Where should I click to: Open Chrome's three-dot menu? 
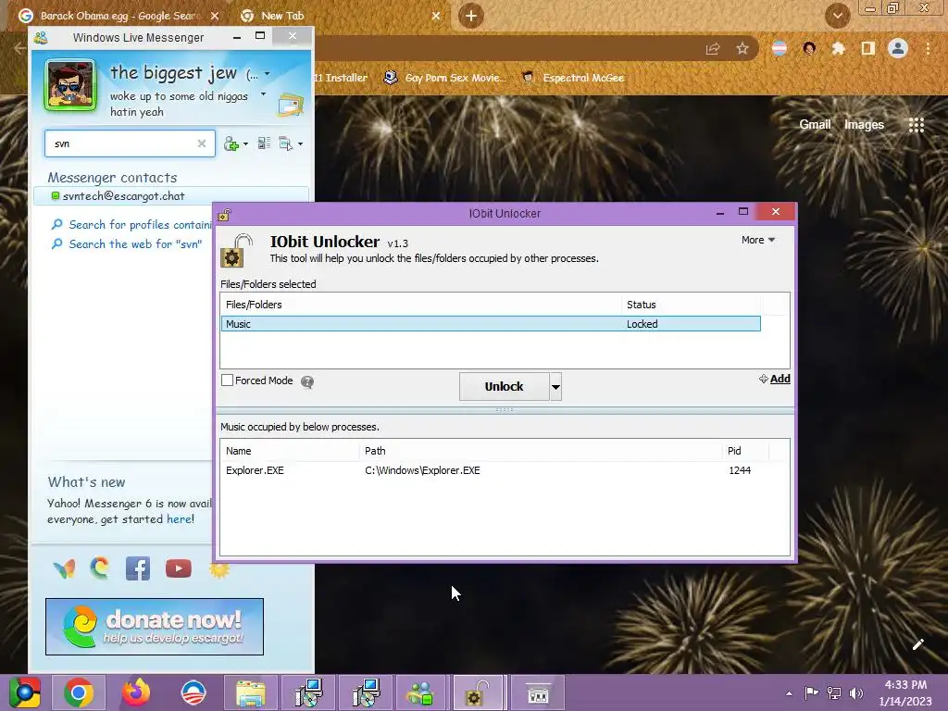coord(928,48)
